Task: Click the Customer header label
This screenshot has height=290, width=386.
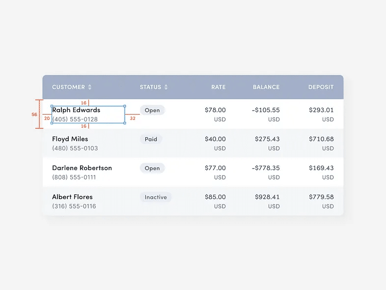Action: coord(68,87)
